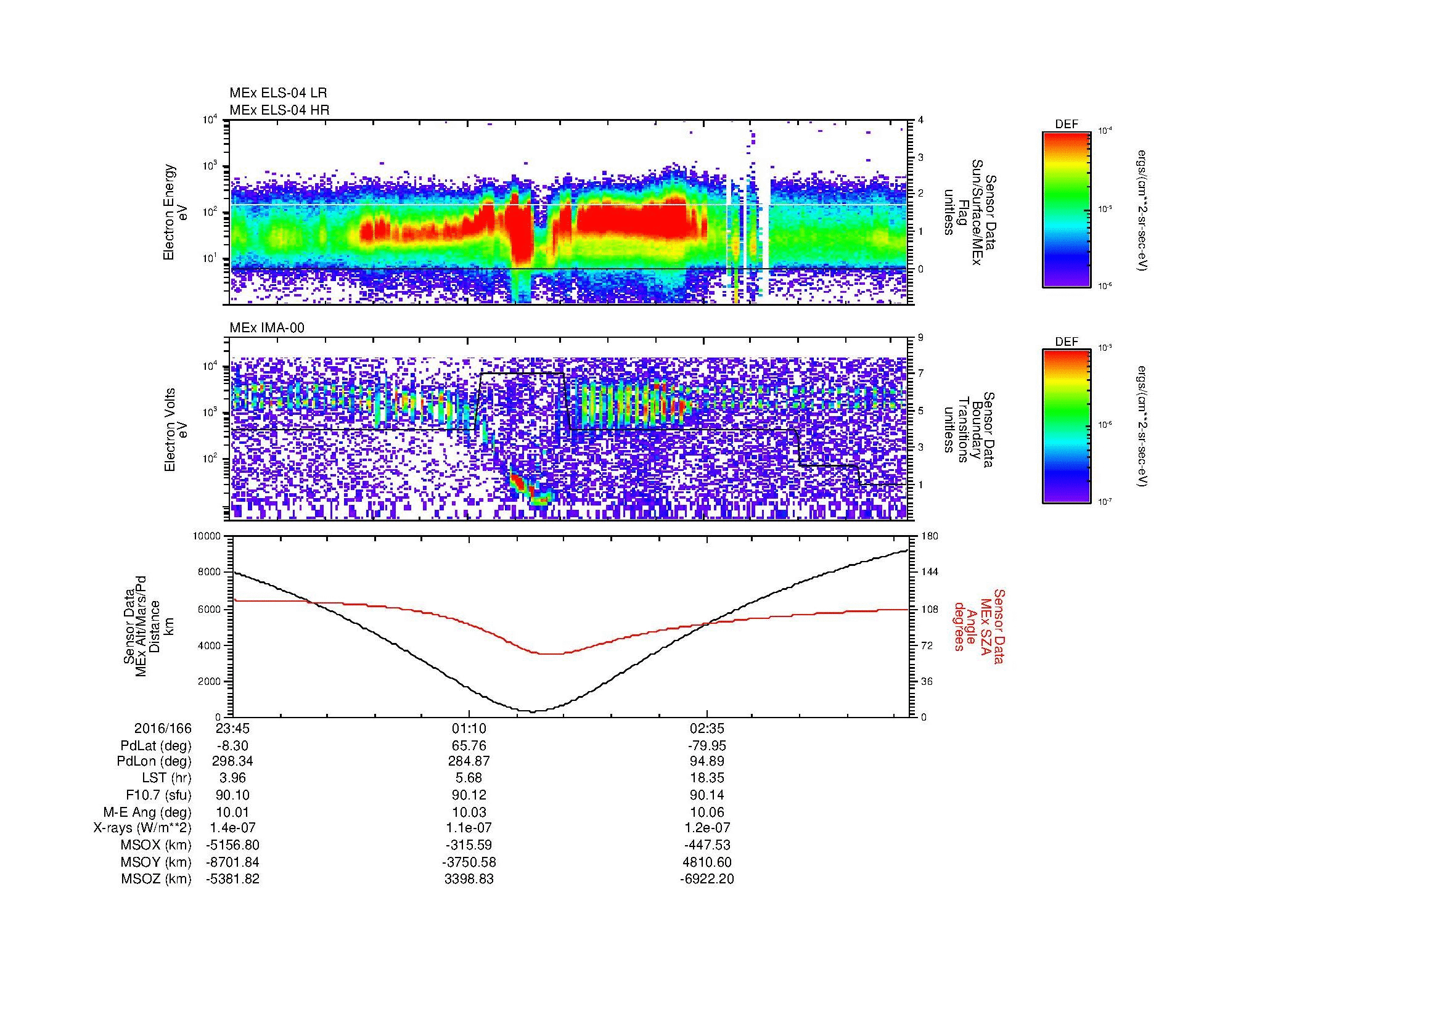
Task: Click the F10.7 value '90.12'
Action: [469, 795]
